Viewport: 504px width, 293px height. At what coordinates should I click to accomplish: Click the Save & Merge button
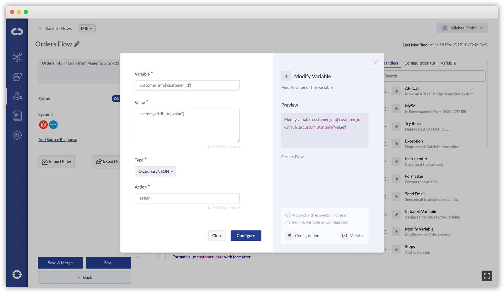(60, 263)
